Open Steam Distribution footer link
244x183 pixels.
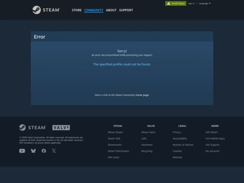click(x=118, y=151)
